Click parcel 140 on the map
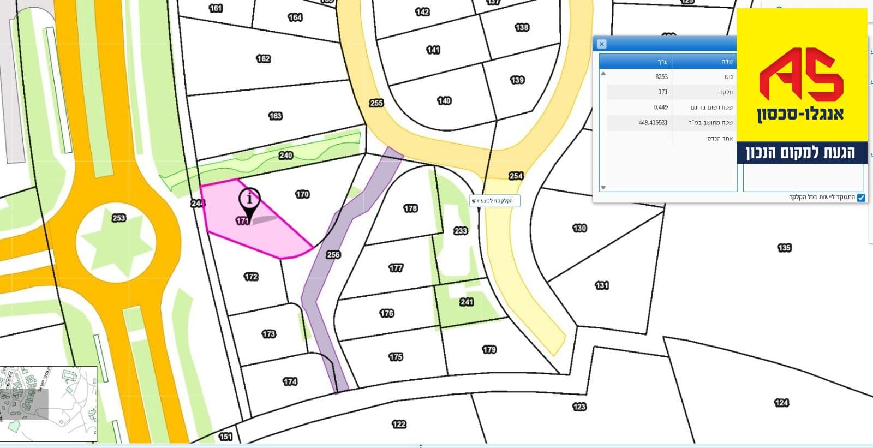This screenshot has width=873, height=448. click(x=444, y=101)
